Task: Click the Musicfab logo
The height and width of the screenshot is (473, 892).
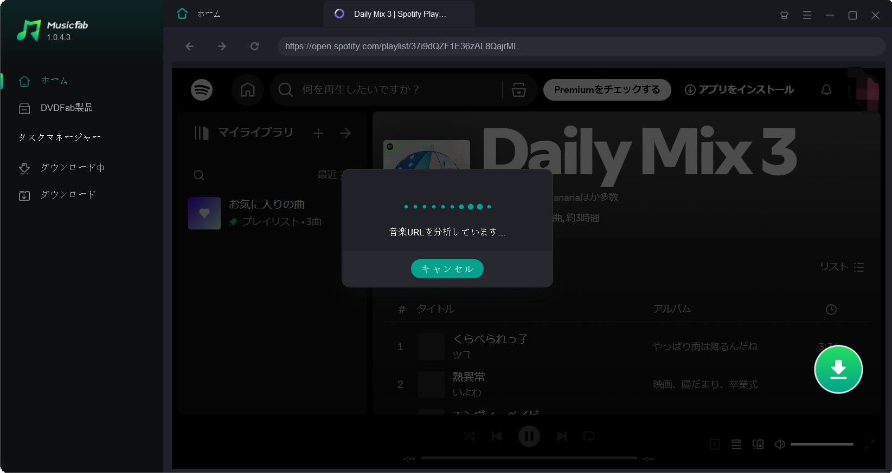Action: click(x=52, y=31)
